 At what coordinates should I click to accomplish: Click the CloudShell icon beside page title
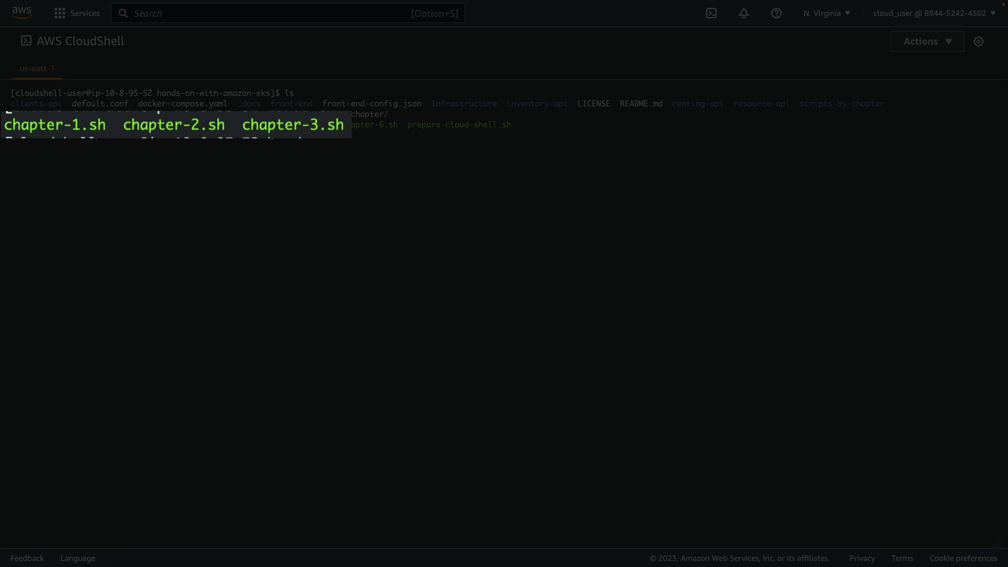(x=26, y=41)
